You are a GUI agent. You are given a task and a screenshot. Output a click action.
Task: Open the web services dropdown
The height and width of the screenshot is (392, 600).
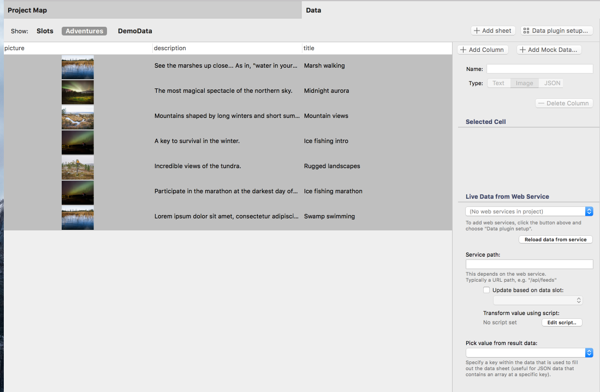[529, 211]
